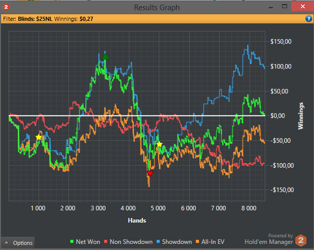This screenshot has height=250, width=314.
Task: Click the Hold'em Manager orange hexagon logo
Action: point(301,240)
